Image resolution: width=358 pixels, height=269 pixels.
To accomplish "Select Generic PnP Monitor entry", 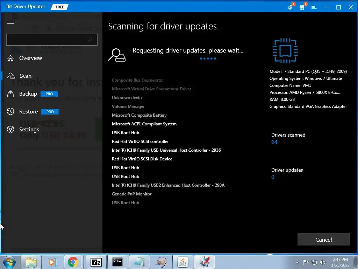I will coord(131,194).
